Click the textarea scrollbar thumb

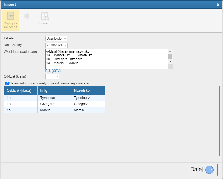point(170,56)
